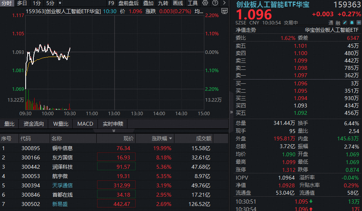The image size is (362, 211).
Task: Click the WP badge icon on chart
Action: [224, 12]
